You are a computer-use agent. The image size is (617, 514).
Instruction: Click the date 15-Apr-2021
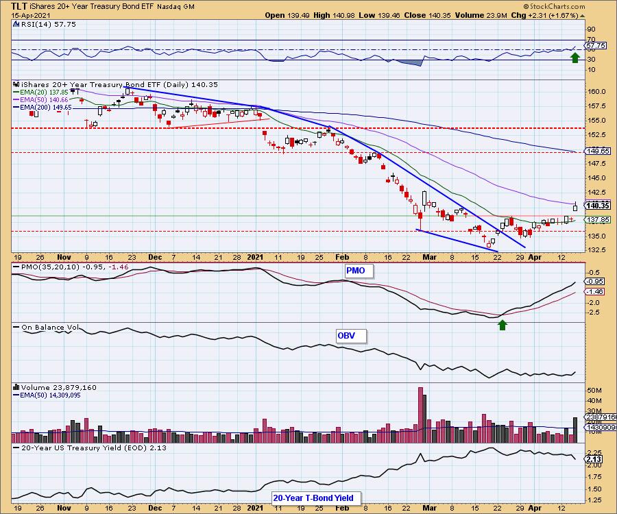pyautogui.click(x=30, y=16)
